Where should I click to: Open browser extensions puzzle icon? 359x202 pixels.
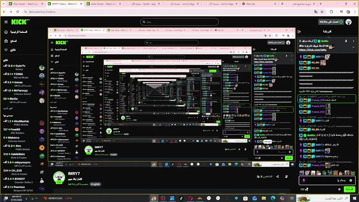pos(332,12)
